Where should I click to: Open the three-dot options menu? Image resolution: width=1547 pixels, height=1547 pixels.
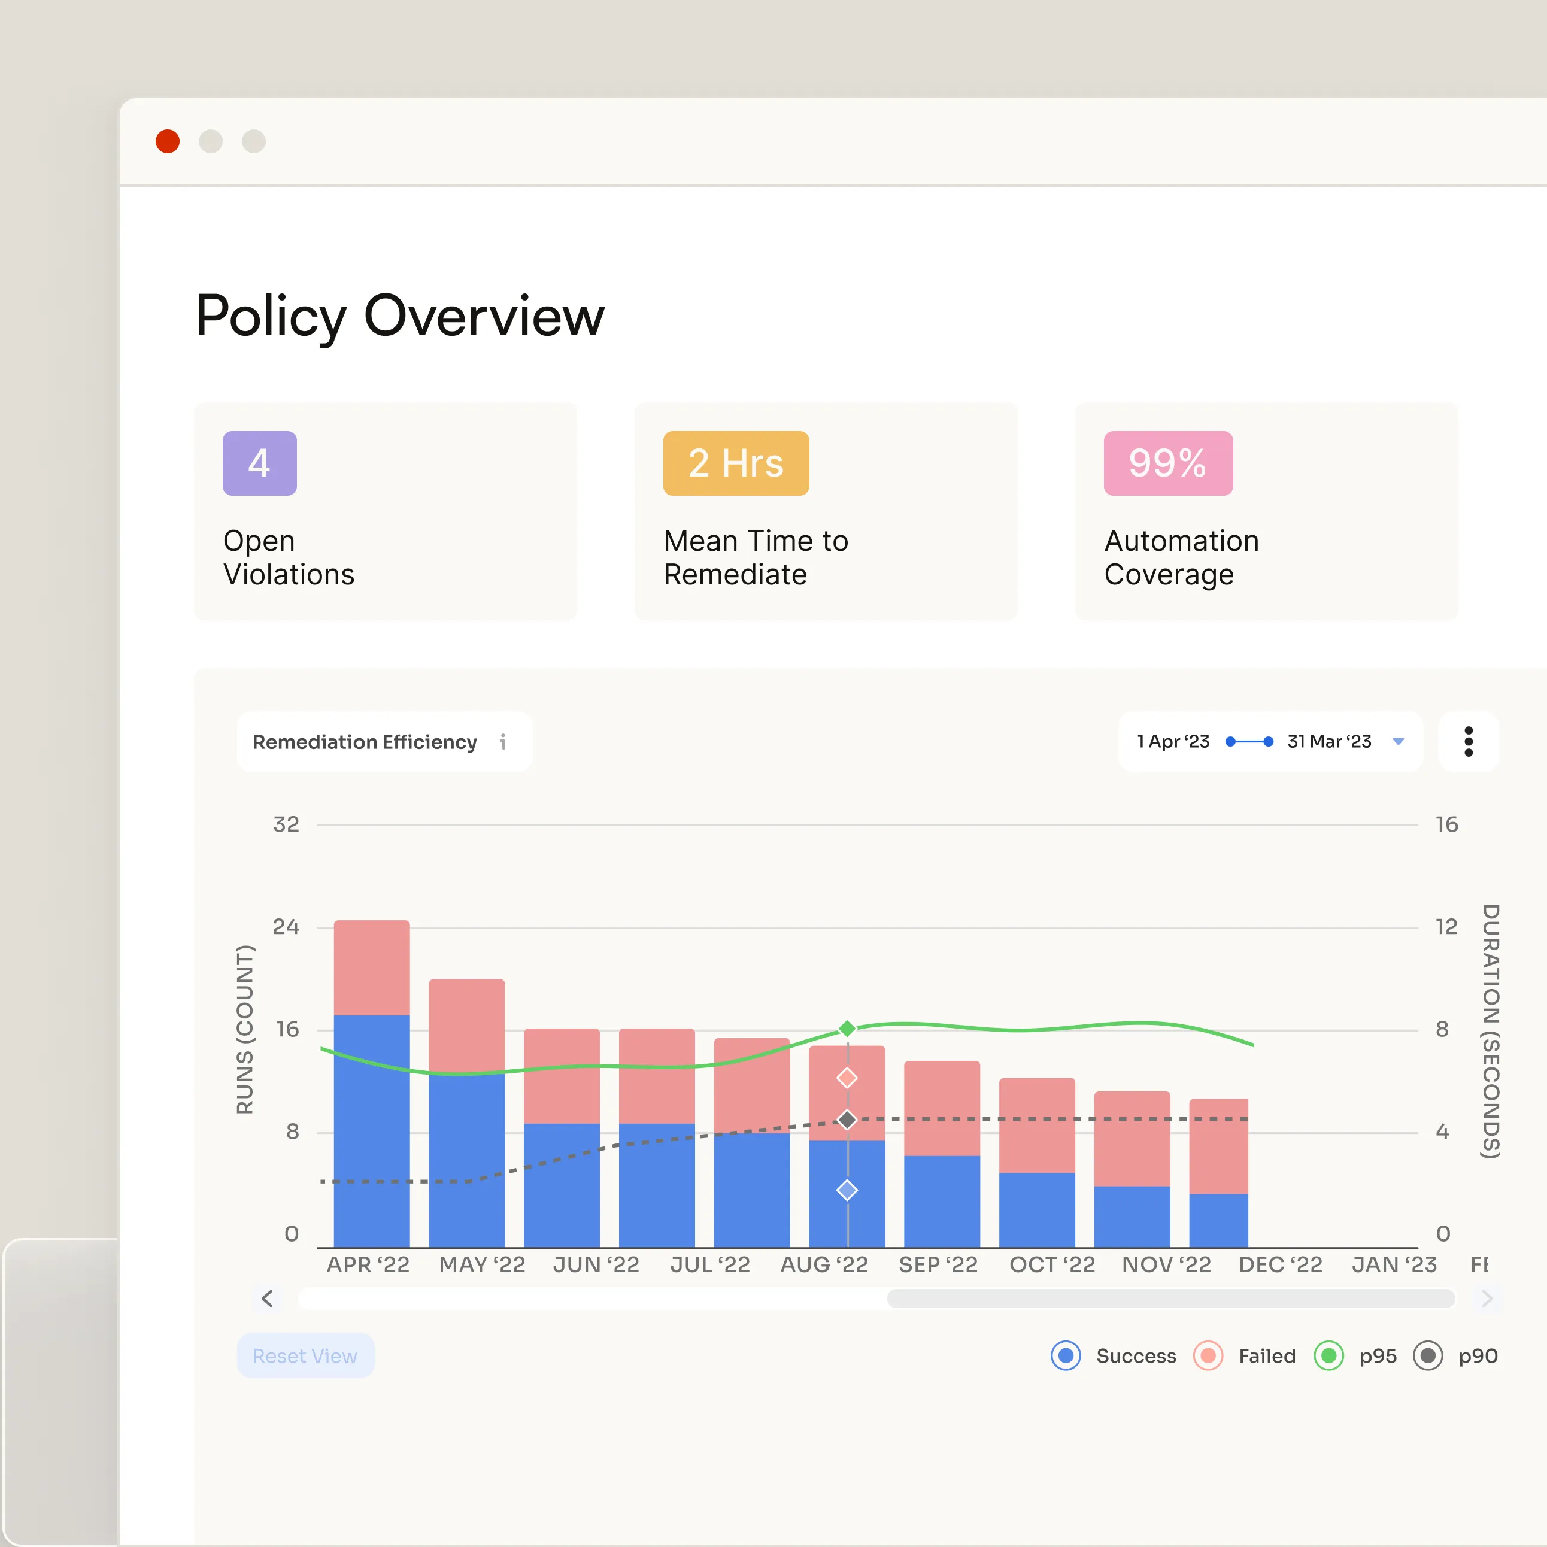[1469, 742]
